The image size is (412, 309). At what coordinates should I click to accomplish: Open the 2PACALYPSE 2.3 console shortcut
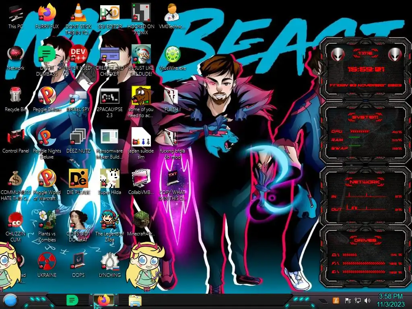[x=109, y=103]
